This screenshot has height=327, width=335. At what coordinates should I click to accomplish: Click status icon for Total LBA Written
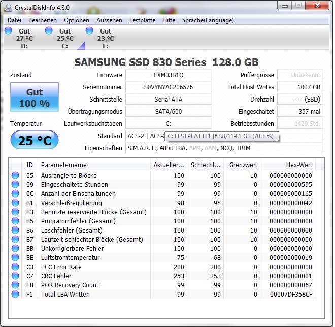coord(15,294)
